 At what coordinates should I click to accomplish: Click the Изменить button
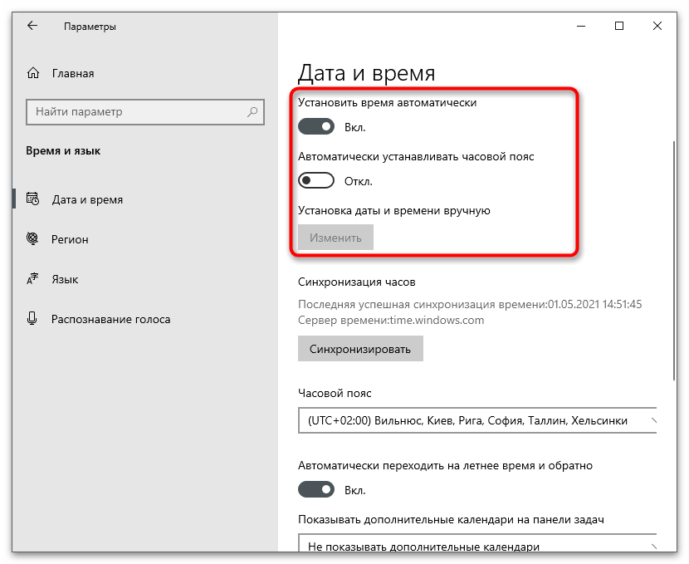335,238
